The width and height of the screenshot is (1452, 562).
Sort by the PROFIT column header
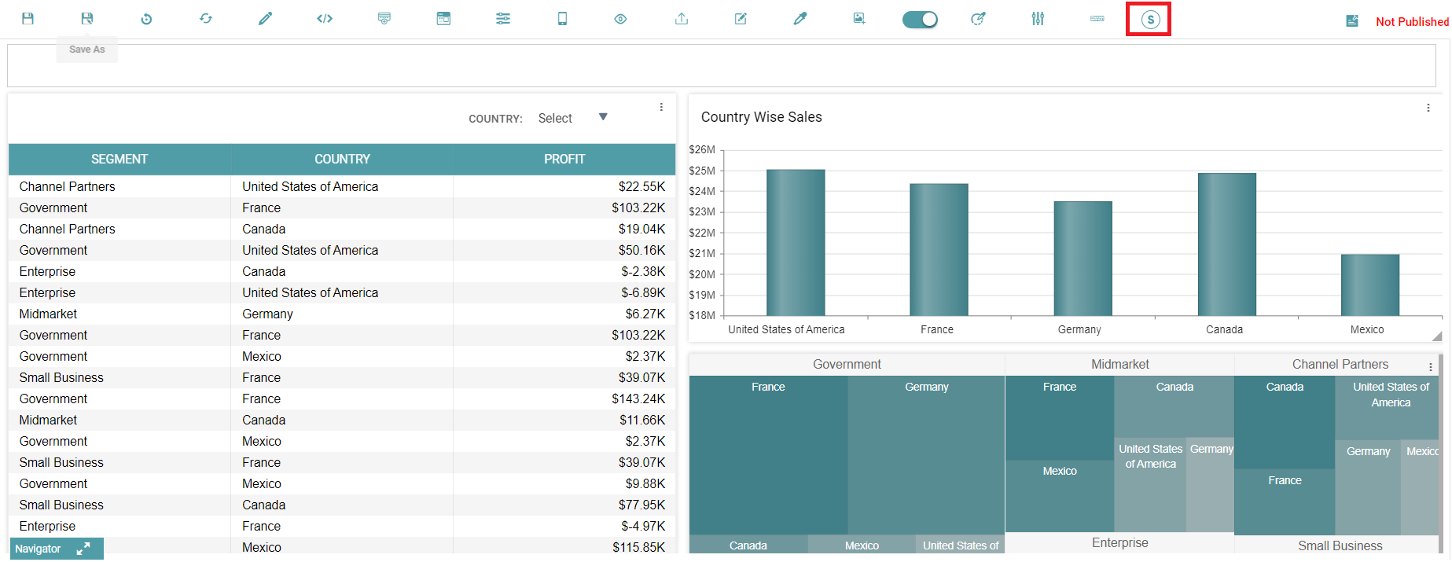coord(564,159)
